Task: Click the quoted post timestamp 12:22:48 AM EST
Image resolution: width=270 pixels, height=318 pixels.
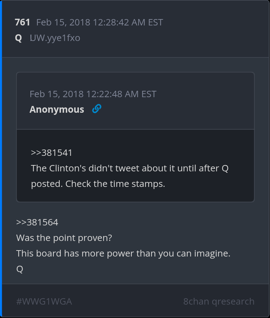Action: [x=93, y=94]
